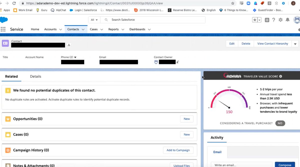Expand the Accounts nav dropdown chevron
300x167 pixels.
[60, 29]
